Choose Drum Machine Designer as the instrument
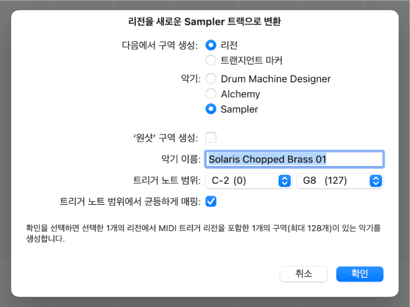The width and height of the screenshot is (410, 307). [x=211, y=79]
